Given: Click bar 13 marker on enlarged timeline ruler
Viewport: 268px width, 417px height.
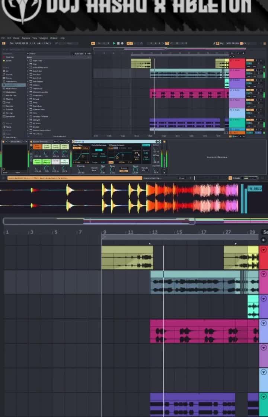Looking at the screenshot, I should [x=154, y=232].
